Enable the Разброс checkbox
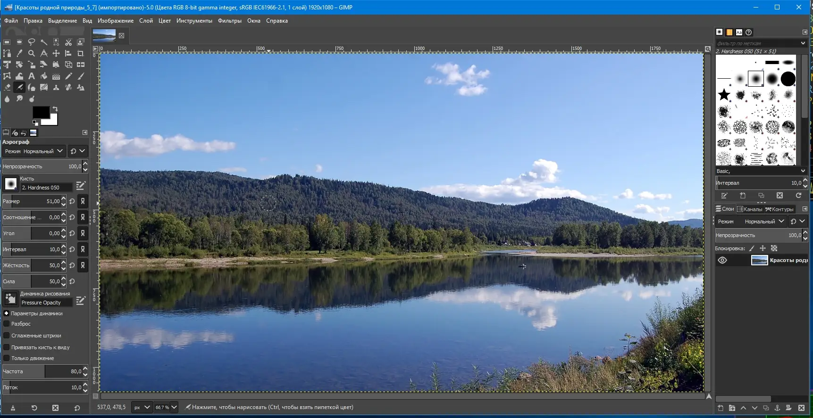Image resolution: width=813 pixels, height=418 pixels. tap(7, 324)
